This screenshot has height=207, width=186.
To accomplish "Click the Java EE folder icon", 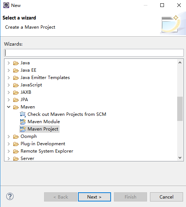I will 16,70.
